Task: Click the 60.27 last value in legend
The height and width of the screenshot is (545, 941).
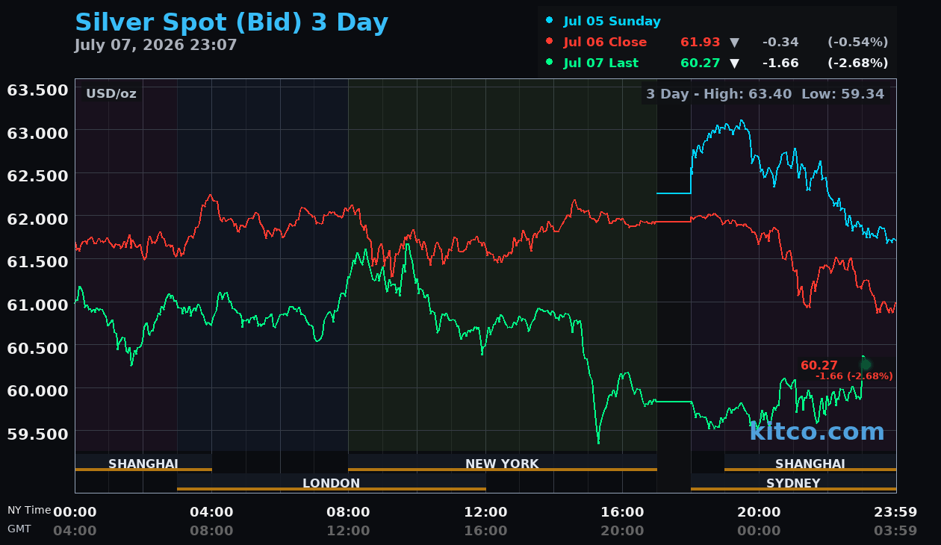Action: (700, 63)
